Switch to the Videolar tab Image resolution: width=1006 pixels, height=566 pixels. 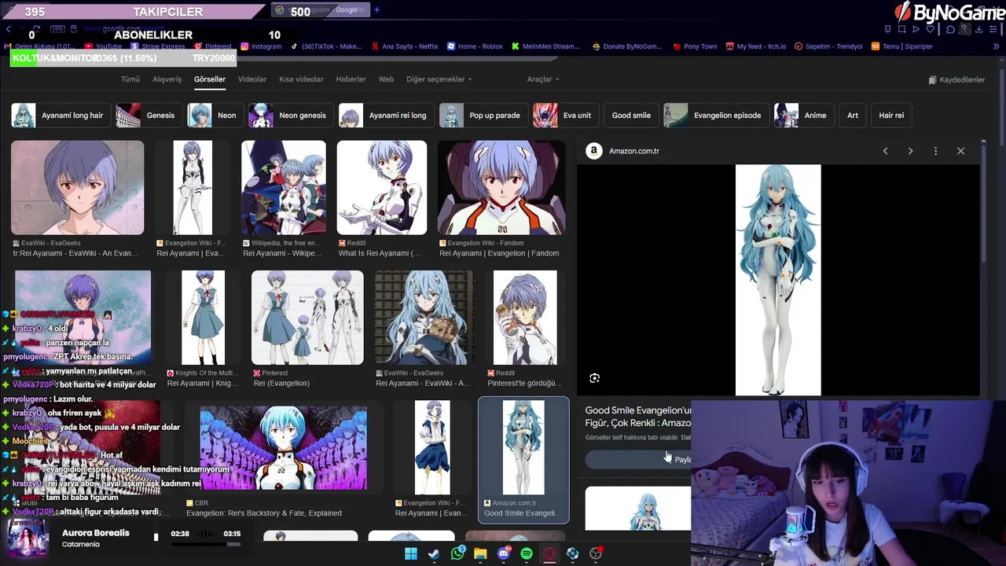[x=252, y=79]
